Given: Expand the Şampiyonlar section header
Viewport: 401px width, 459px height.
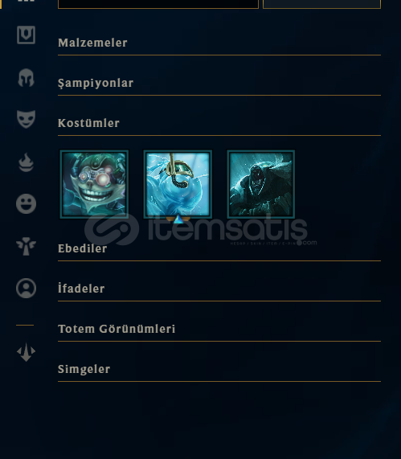Looking at the screenshot, I should click(x=219, y=83).
